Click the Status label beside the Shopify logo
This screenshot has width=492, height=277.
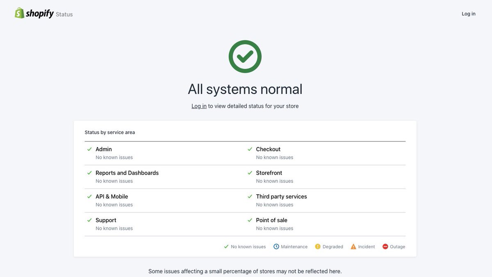coord(64,14)
